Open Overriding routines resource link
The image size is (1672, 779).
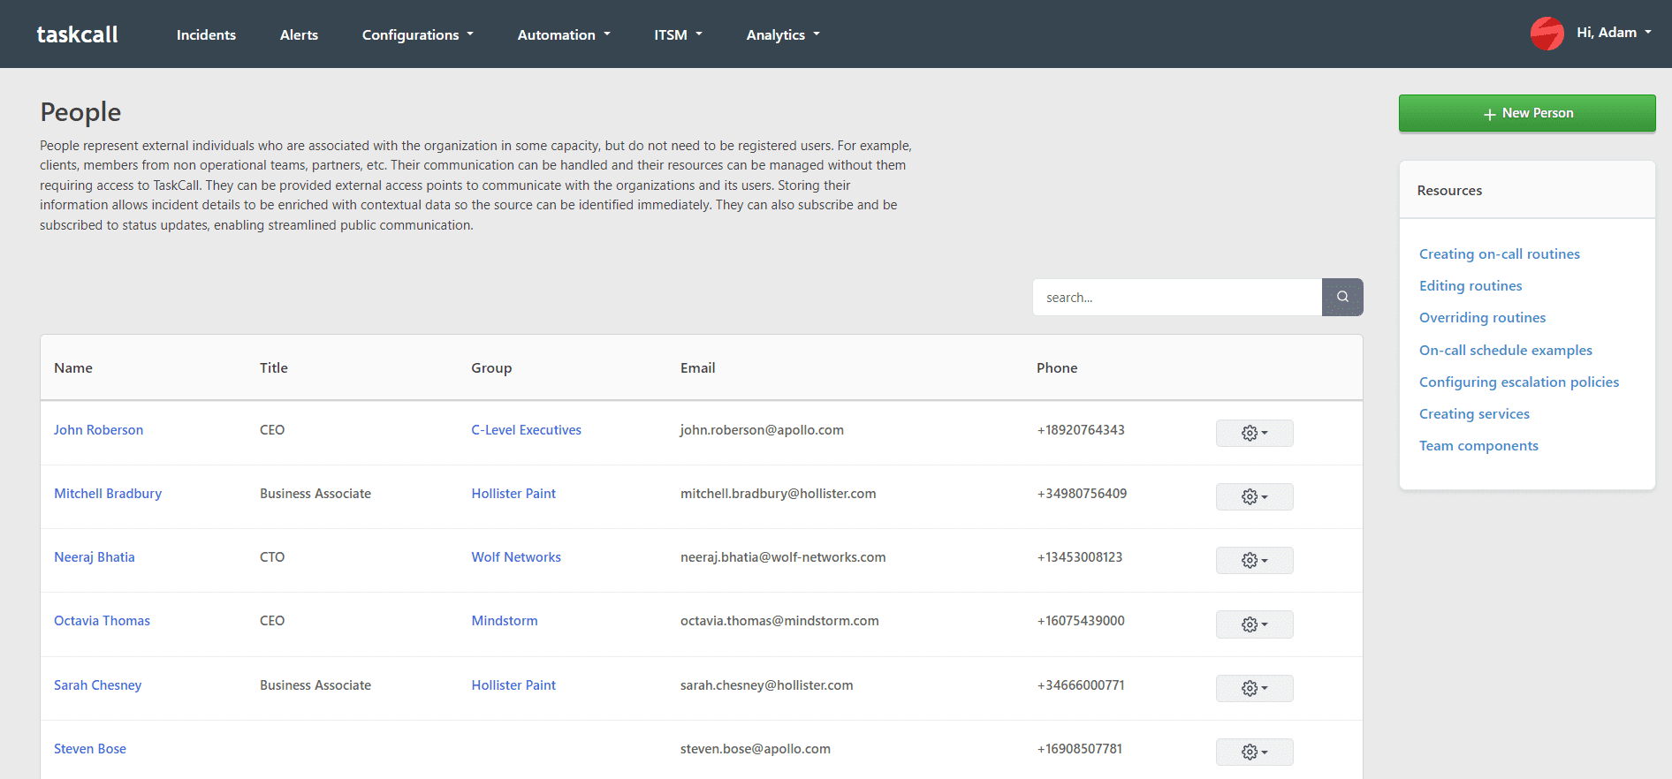tap(1483, 318)
